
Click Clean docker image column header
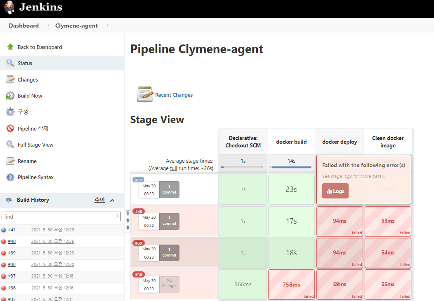(x=388, y=142)
